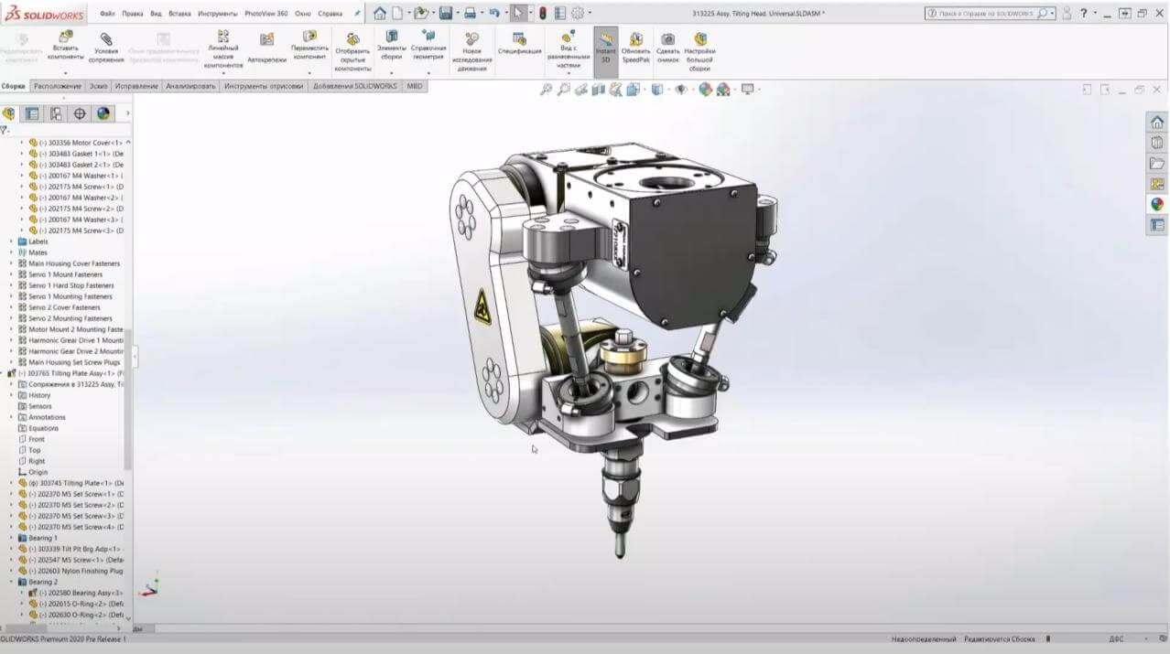Open the Правка menu

click(x=133, y=14)
